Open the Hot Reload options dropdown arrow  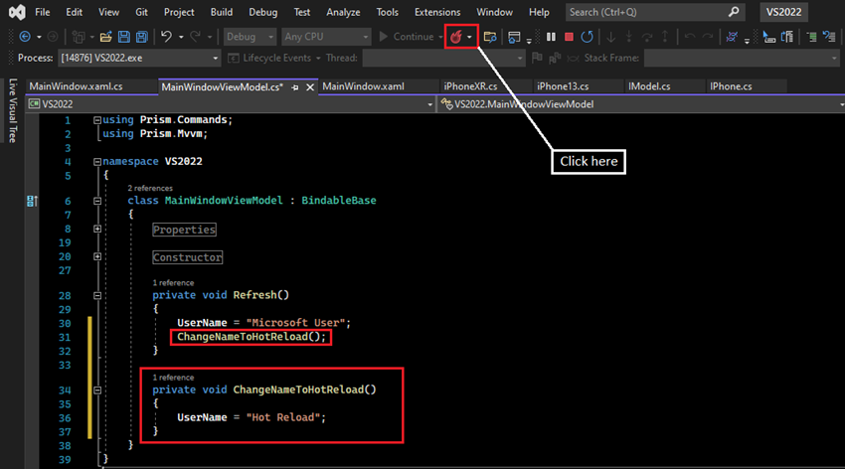(x=469, y=37)
